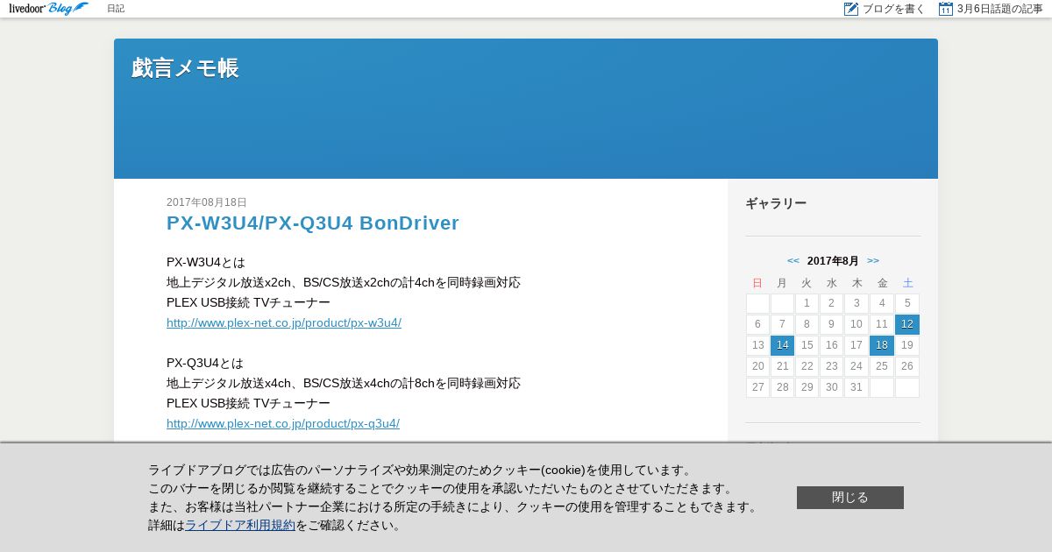Viewport: 1052px width, 552px height.
Task: Click calendar day 19
Action: coord(907,345)
